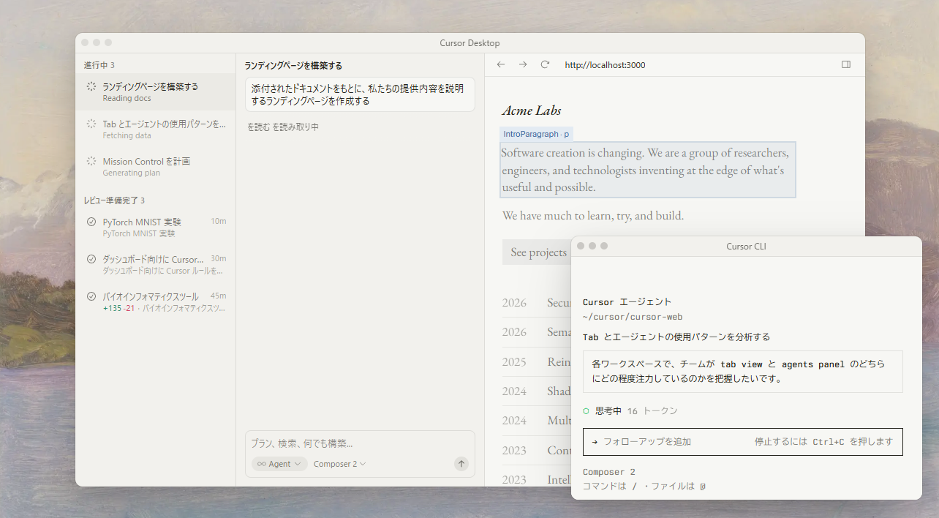The height and width of the screenshot is (518, 939).
Task: Click the spinner icon beside Mission Control を計画
Action: click(x=91, y=161)
